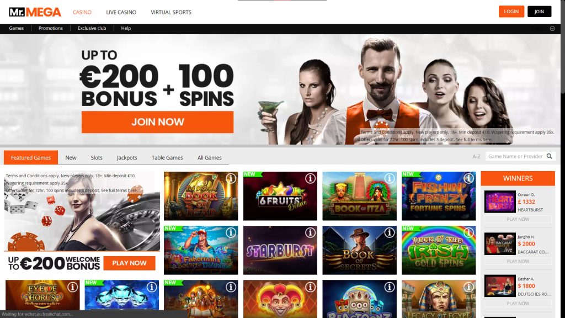The width and height of the screenshot is (565, 318).
Task: Open info icon on Book of Dead
Action: coord(231,178)
